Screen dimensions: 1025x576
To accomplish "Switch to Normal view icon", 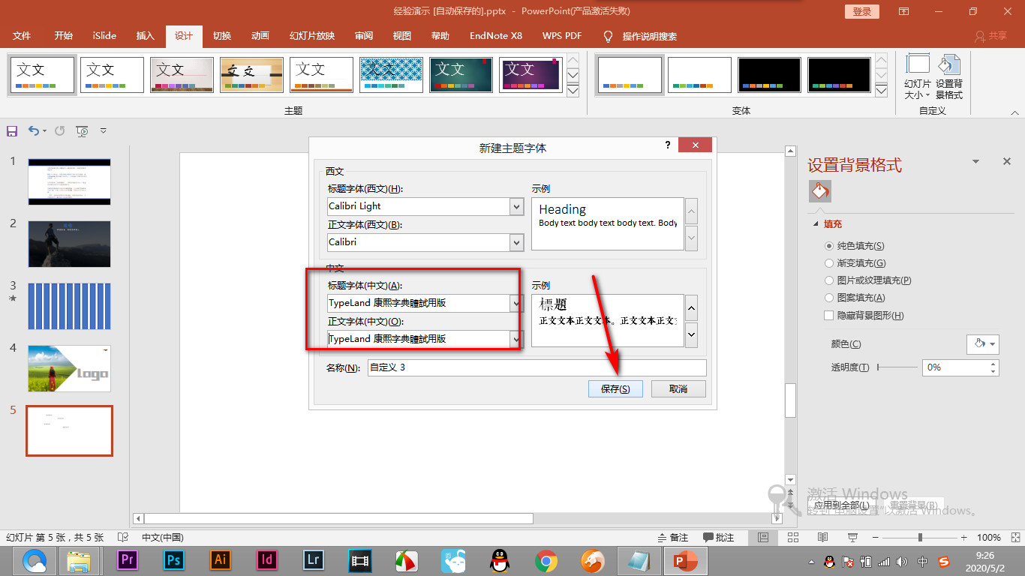I will pos(763,538).
